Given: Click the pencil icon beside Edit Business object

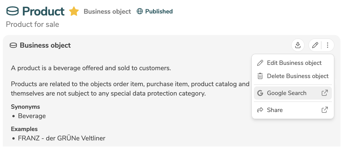Looking at the screenshot, I should pos(260,63).
